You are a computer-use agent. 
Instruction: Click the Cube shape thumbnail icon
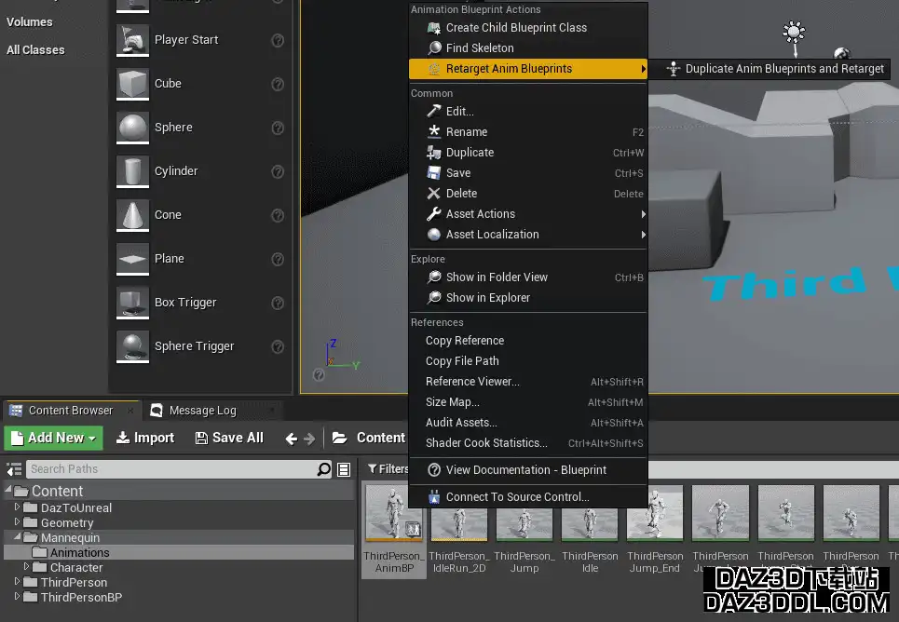pyautogui.click(x=132, y=84)
